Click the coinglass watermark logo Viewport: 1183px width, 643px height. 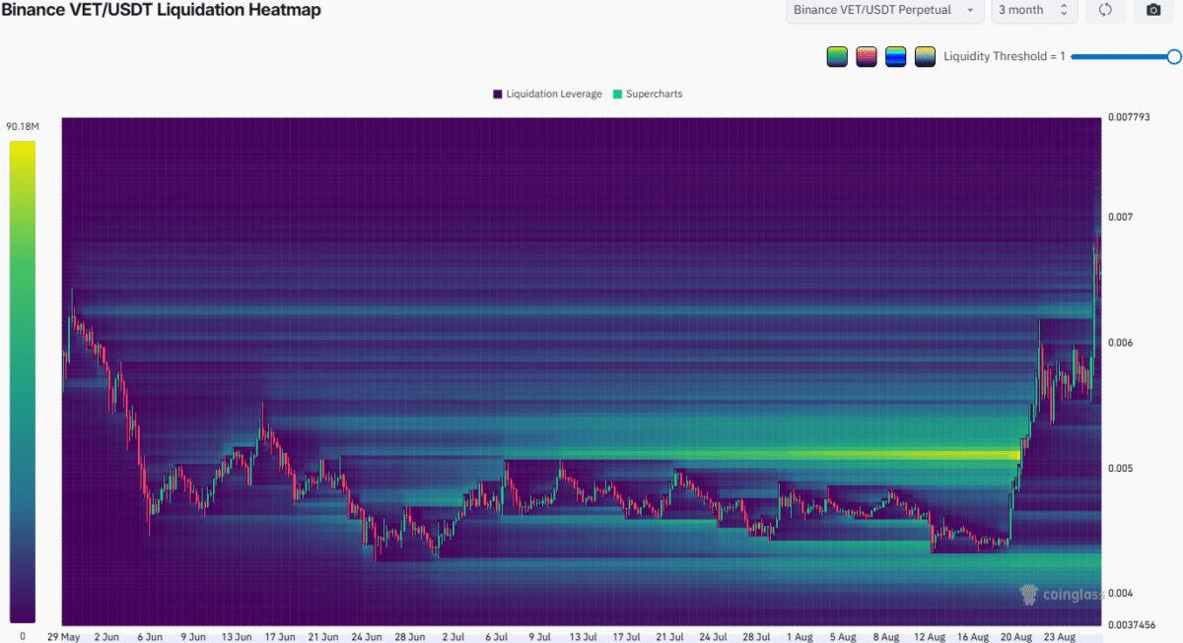click(x=1058, y=594)
